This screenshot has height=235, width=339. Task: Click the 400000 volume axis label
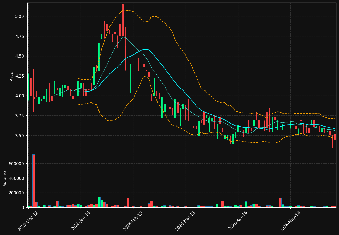click(x=17, y=178)
